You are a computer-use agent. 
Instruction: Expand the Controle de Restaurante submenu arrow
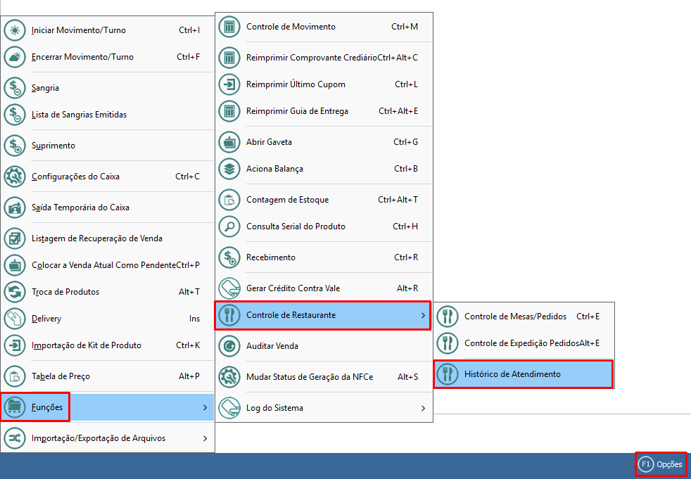423,315
